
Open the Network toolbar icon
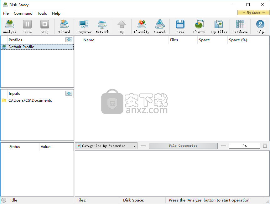coord(102,27)
